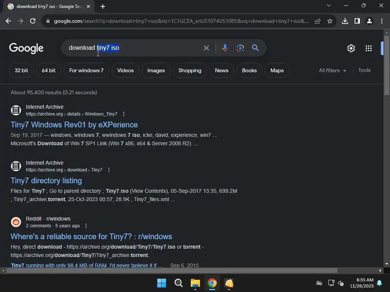390x292 pixels.
Task: Click scrollbar down arrow
Action: tap(387, 264)
